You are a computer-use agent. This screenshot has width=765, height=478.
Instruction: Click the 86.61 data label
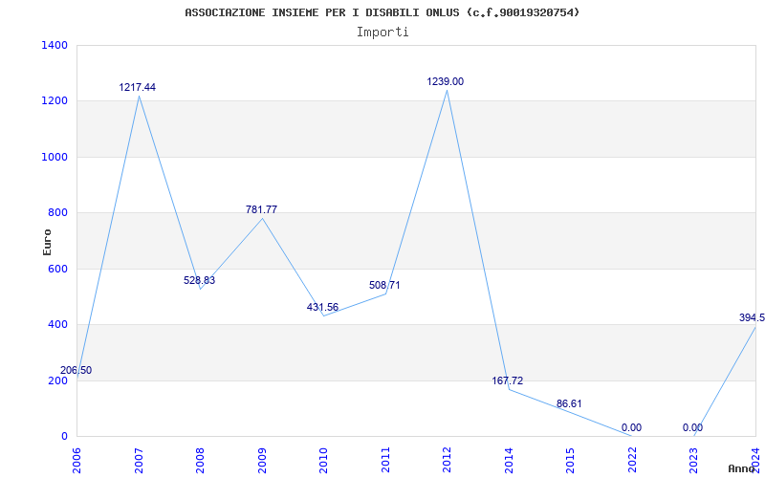[569, 403]
